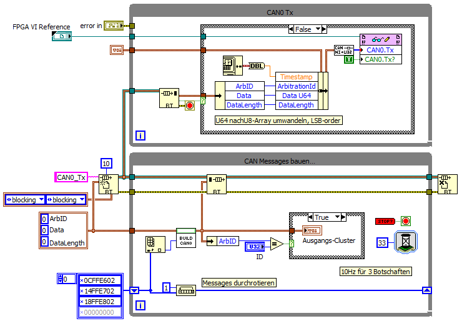Click the Wait hourglass timing node
This screenshot has height=321, width=462.
coord(406,242)
